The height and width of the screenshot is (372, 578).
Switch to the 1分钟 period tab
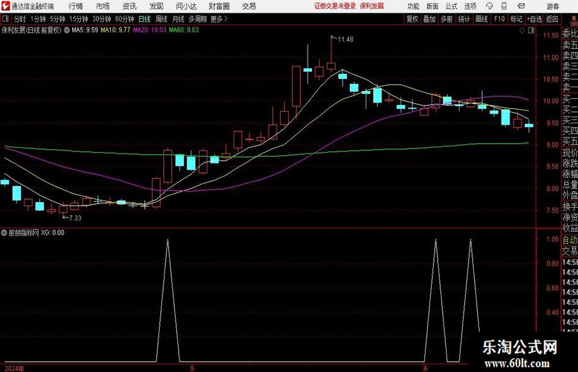coord(37,19)
